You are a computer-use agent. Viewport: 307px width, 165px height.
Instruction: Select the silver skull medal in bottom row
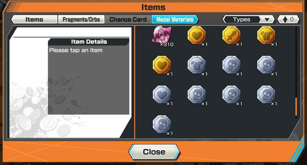[x=162, y=124]
